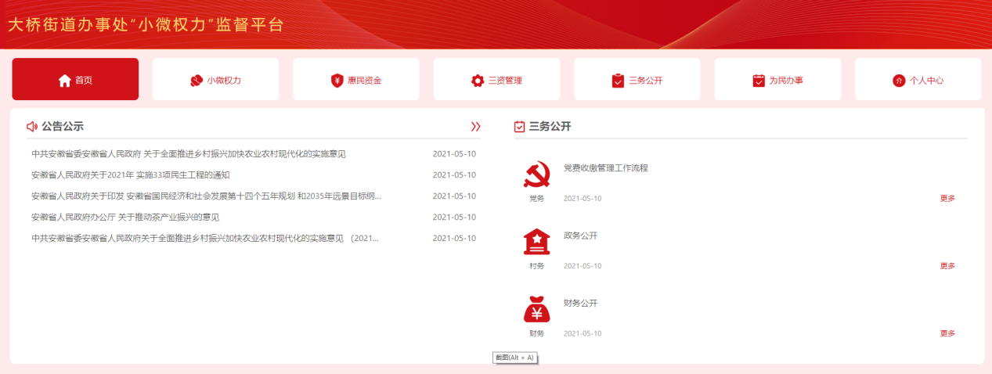Click the 财务 money bag icon

536,310
